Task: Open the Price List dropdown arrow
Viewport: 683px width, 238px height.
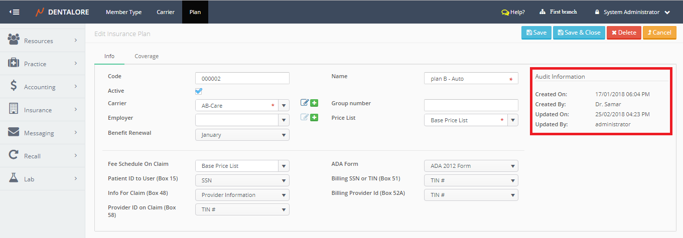Action: click(513, 120)
